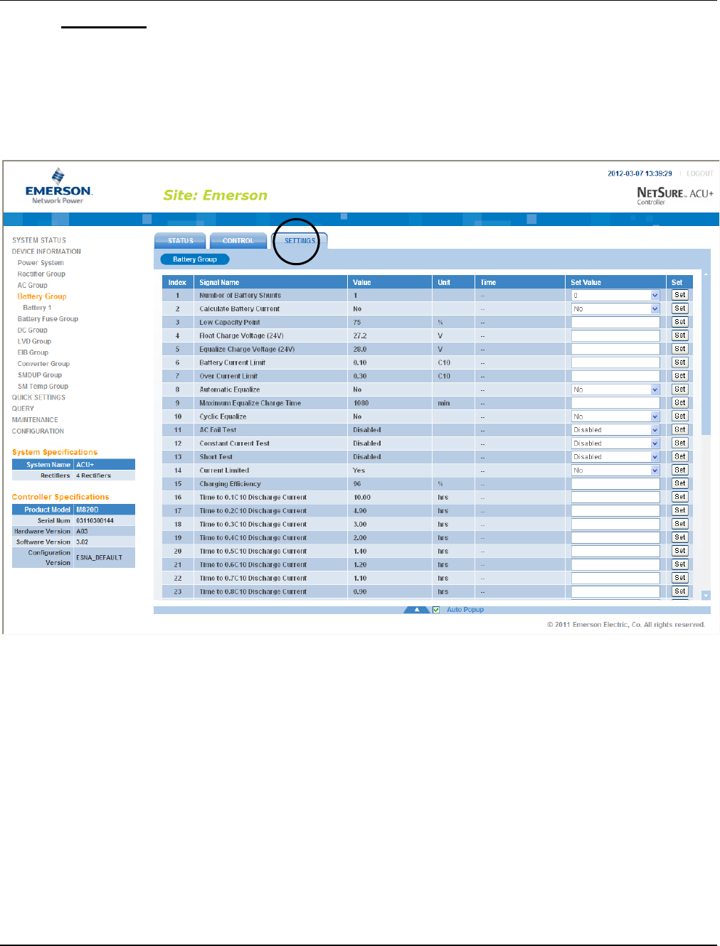Select SMDUP Group in device tree
Viewport: 720px width, 946px height.
coord(40,375)
